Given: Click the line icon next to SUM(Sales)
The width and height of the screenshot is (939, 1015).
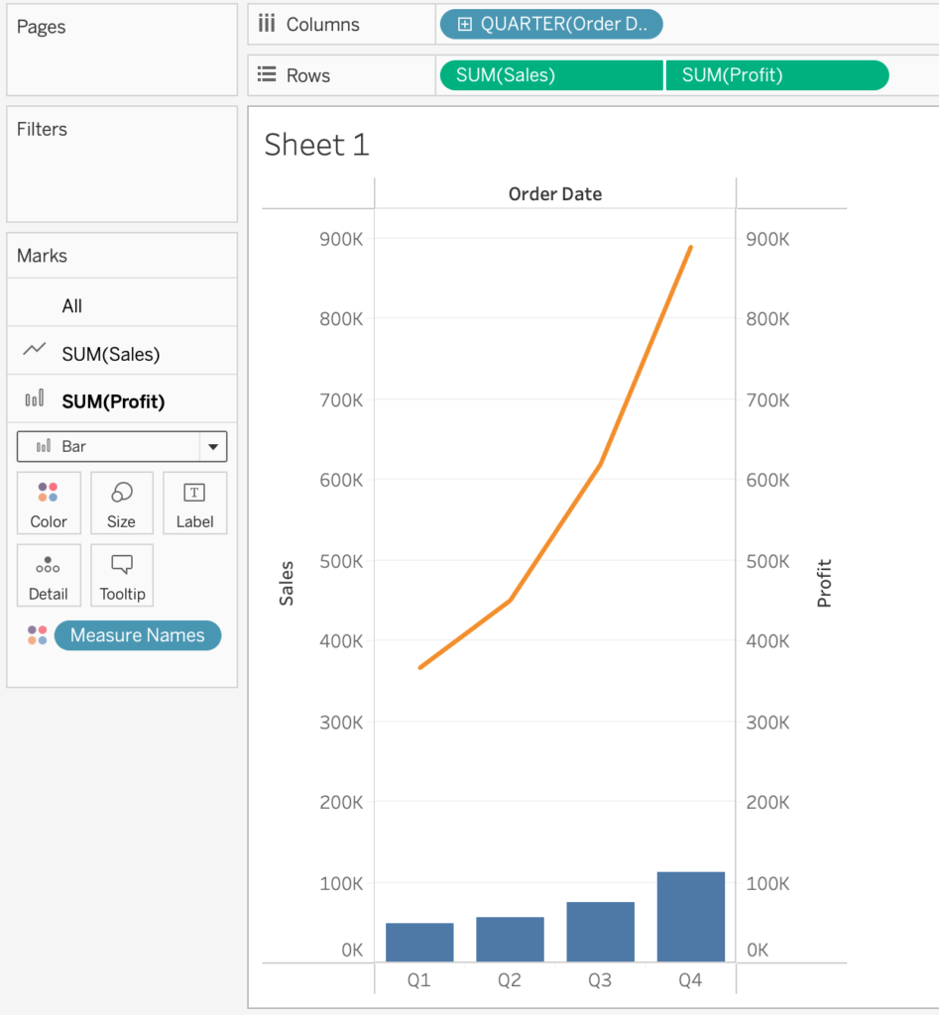Looking at the screenshot, I should (35, 350).
